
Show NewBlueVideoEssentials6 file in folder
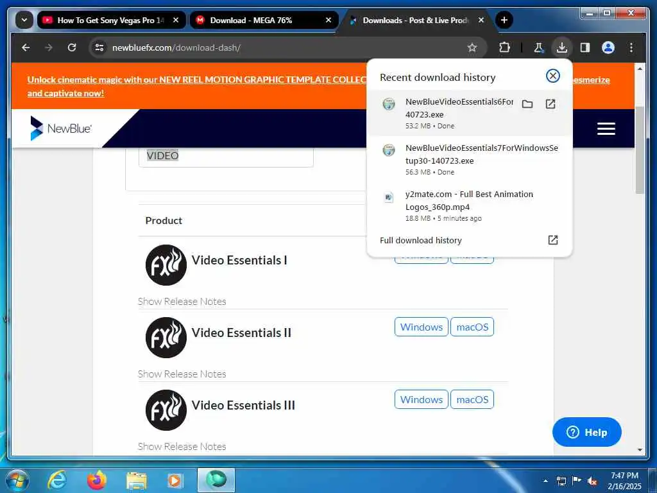527,104
